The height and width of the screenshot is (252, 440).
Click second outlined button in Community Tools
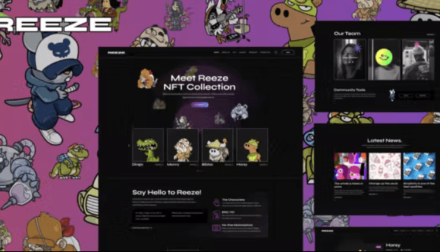pyautogui.click(x=422, y=96)
